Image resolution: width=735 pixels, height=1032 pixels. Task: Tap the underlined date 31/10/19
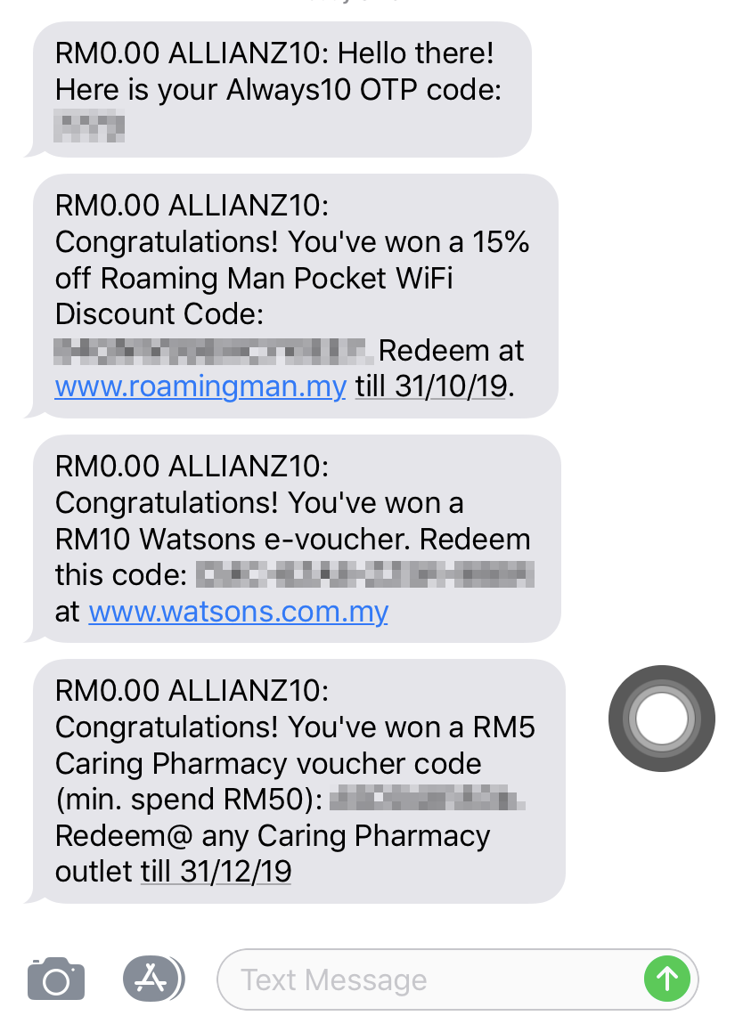click(451, 386)
